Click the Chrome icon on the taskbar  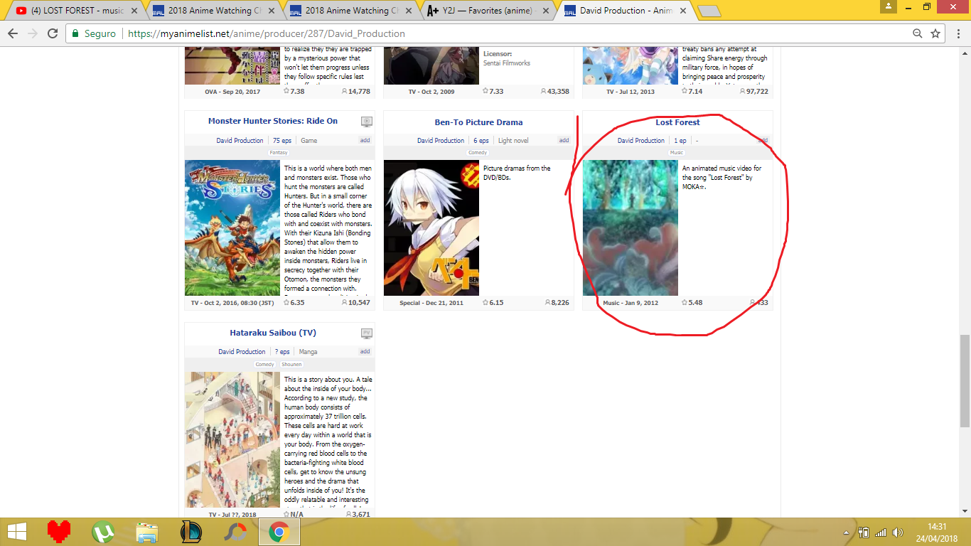coord(279,532)
